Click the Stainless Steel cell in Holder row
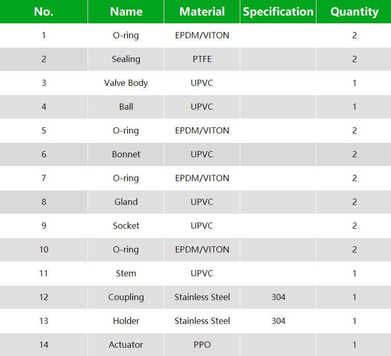This screenshot has height=356, width=391. click(202, 321)
